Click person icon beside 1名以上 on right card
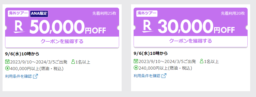 (x=202, y=61)
